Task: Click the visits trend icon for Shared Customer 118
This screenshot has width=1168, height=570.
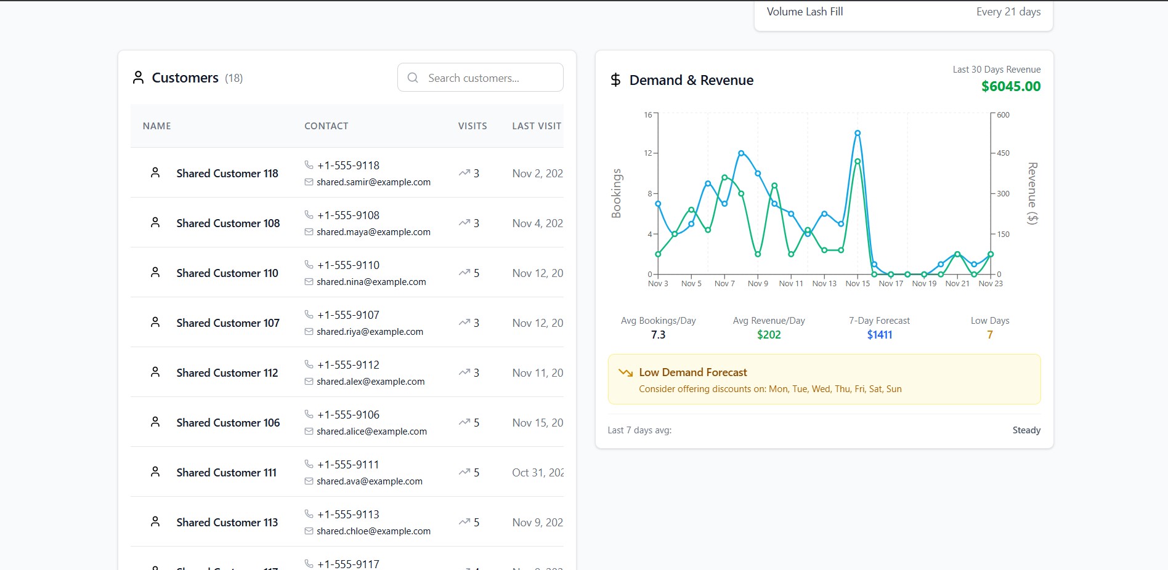Action: 464,173
